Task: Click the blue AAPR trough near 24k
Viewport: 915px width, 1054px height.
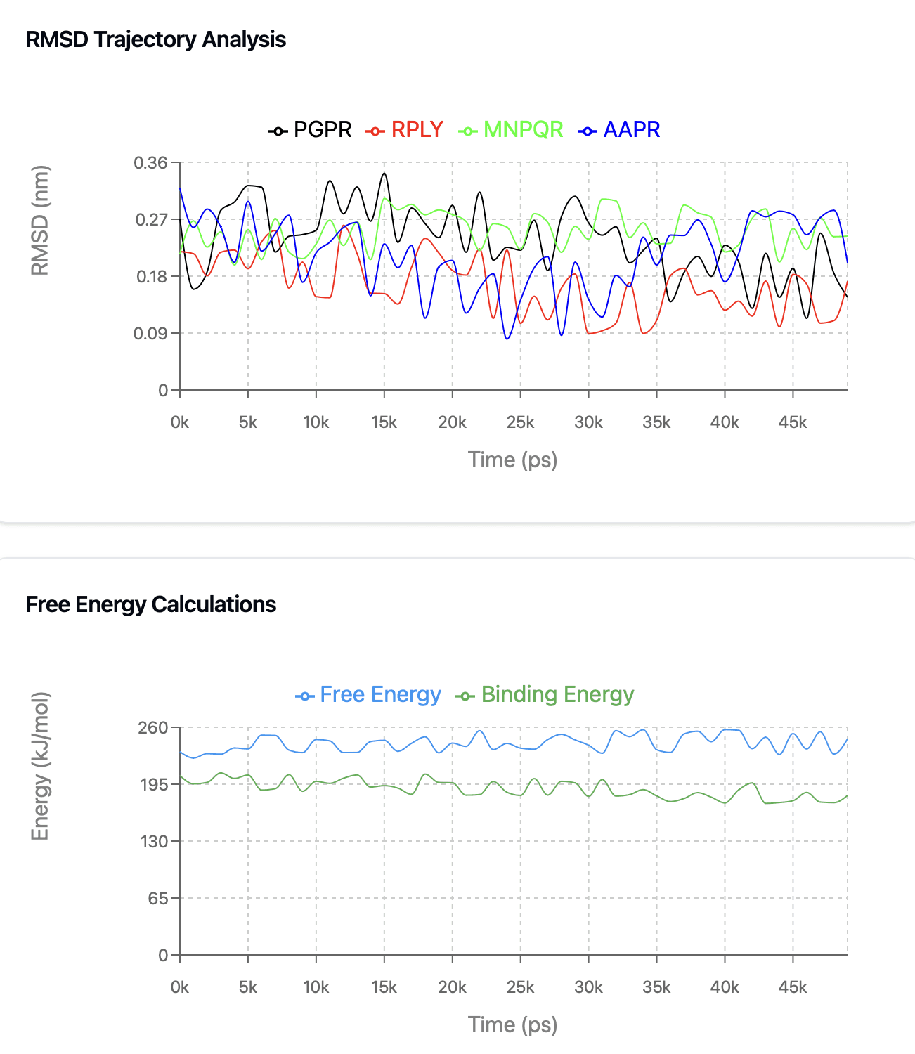Action: click(x=507, y=339)
